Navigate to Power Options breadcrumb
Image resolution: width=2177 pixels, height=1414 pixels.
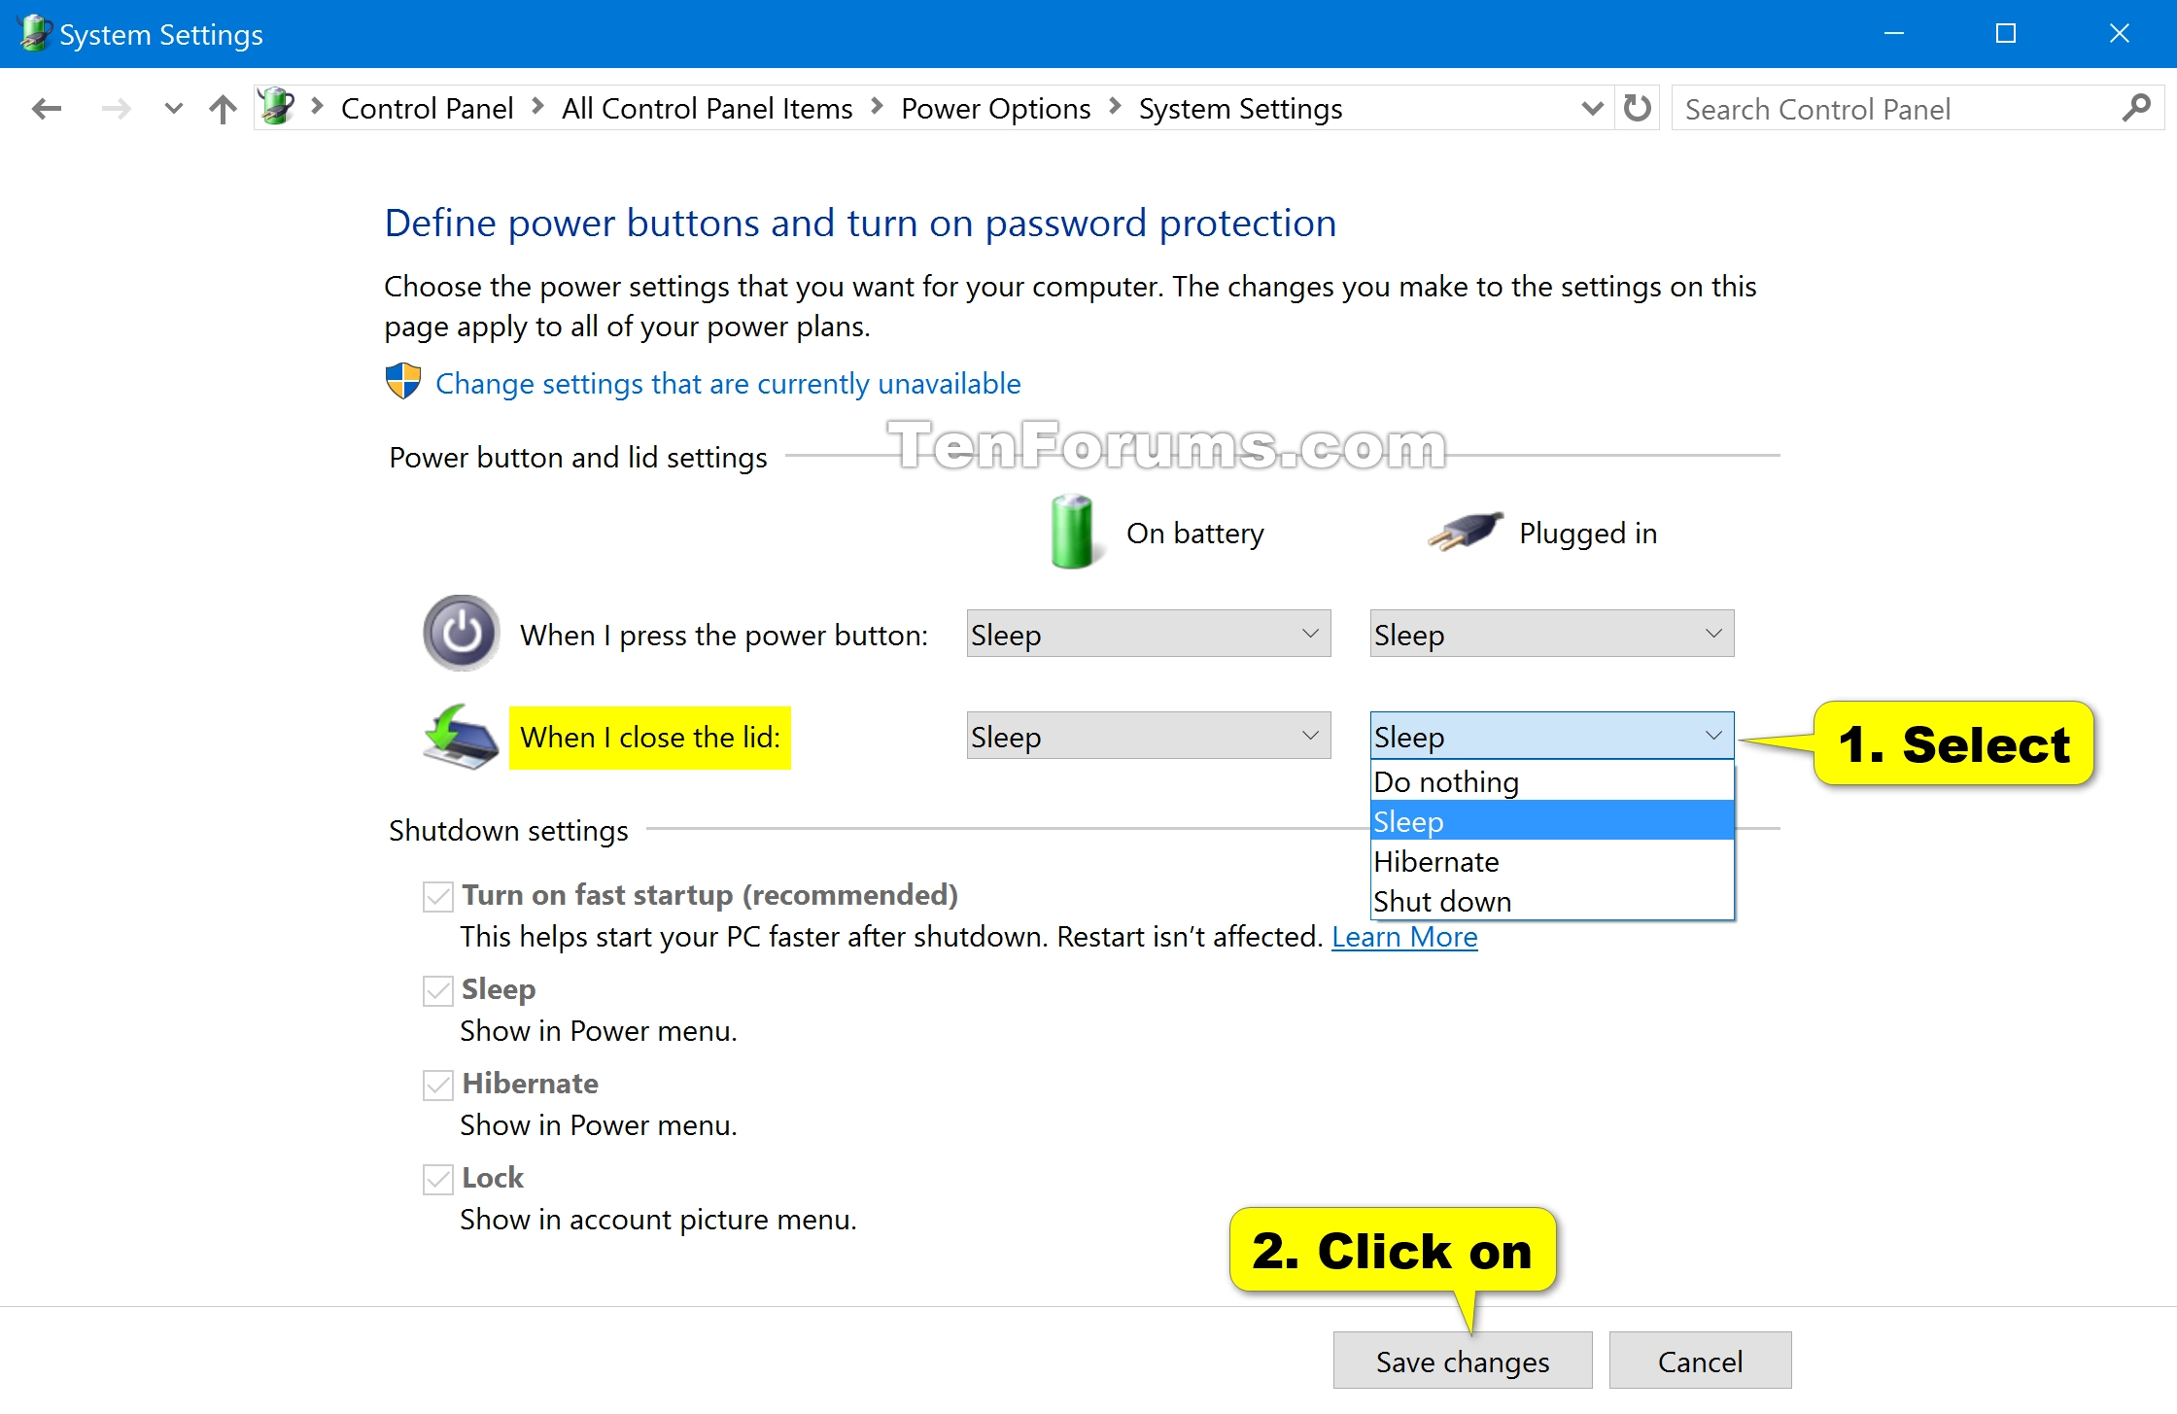coord(995,108)
